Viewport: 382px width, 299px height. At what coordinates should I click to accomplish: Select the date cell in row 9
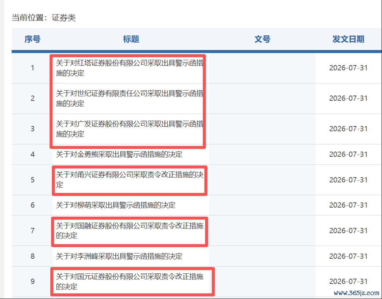click(x=349, y=281)
